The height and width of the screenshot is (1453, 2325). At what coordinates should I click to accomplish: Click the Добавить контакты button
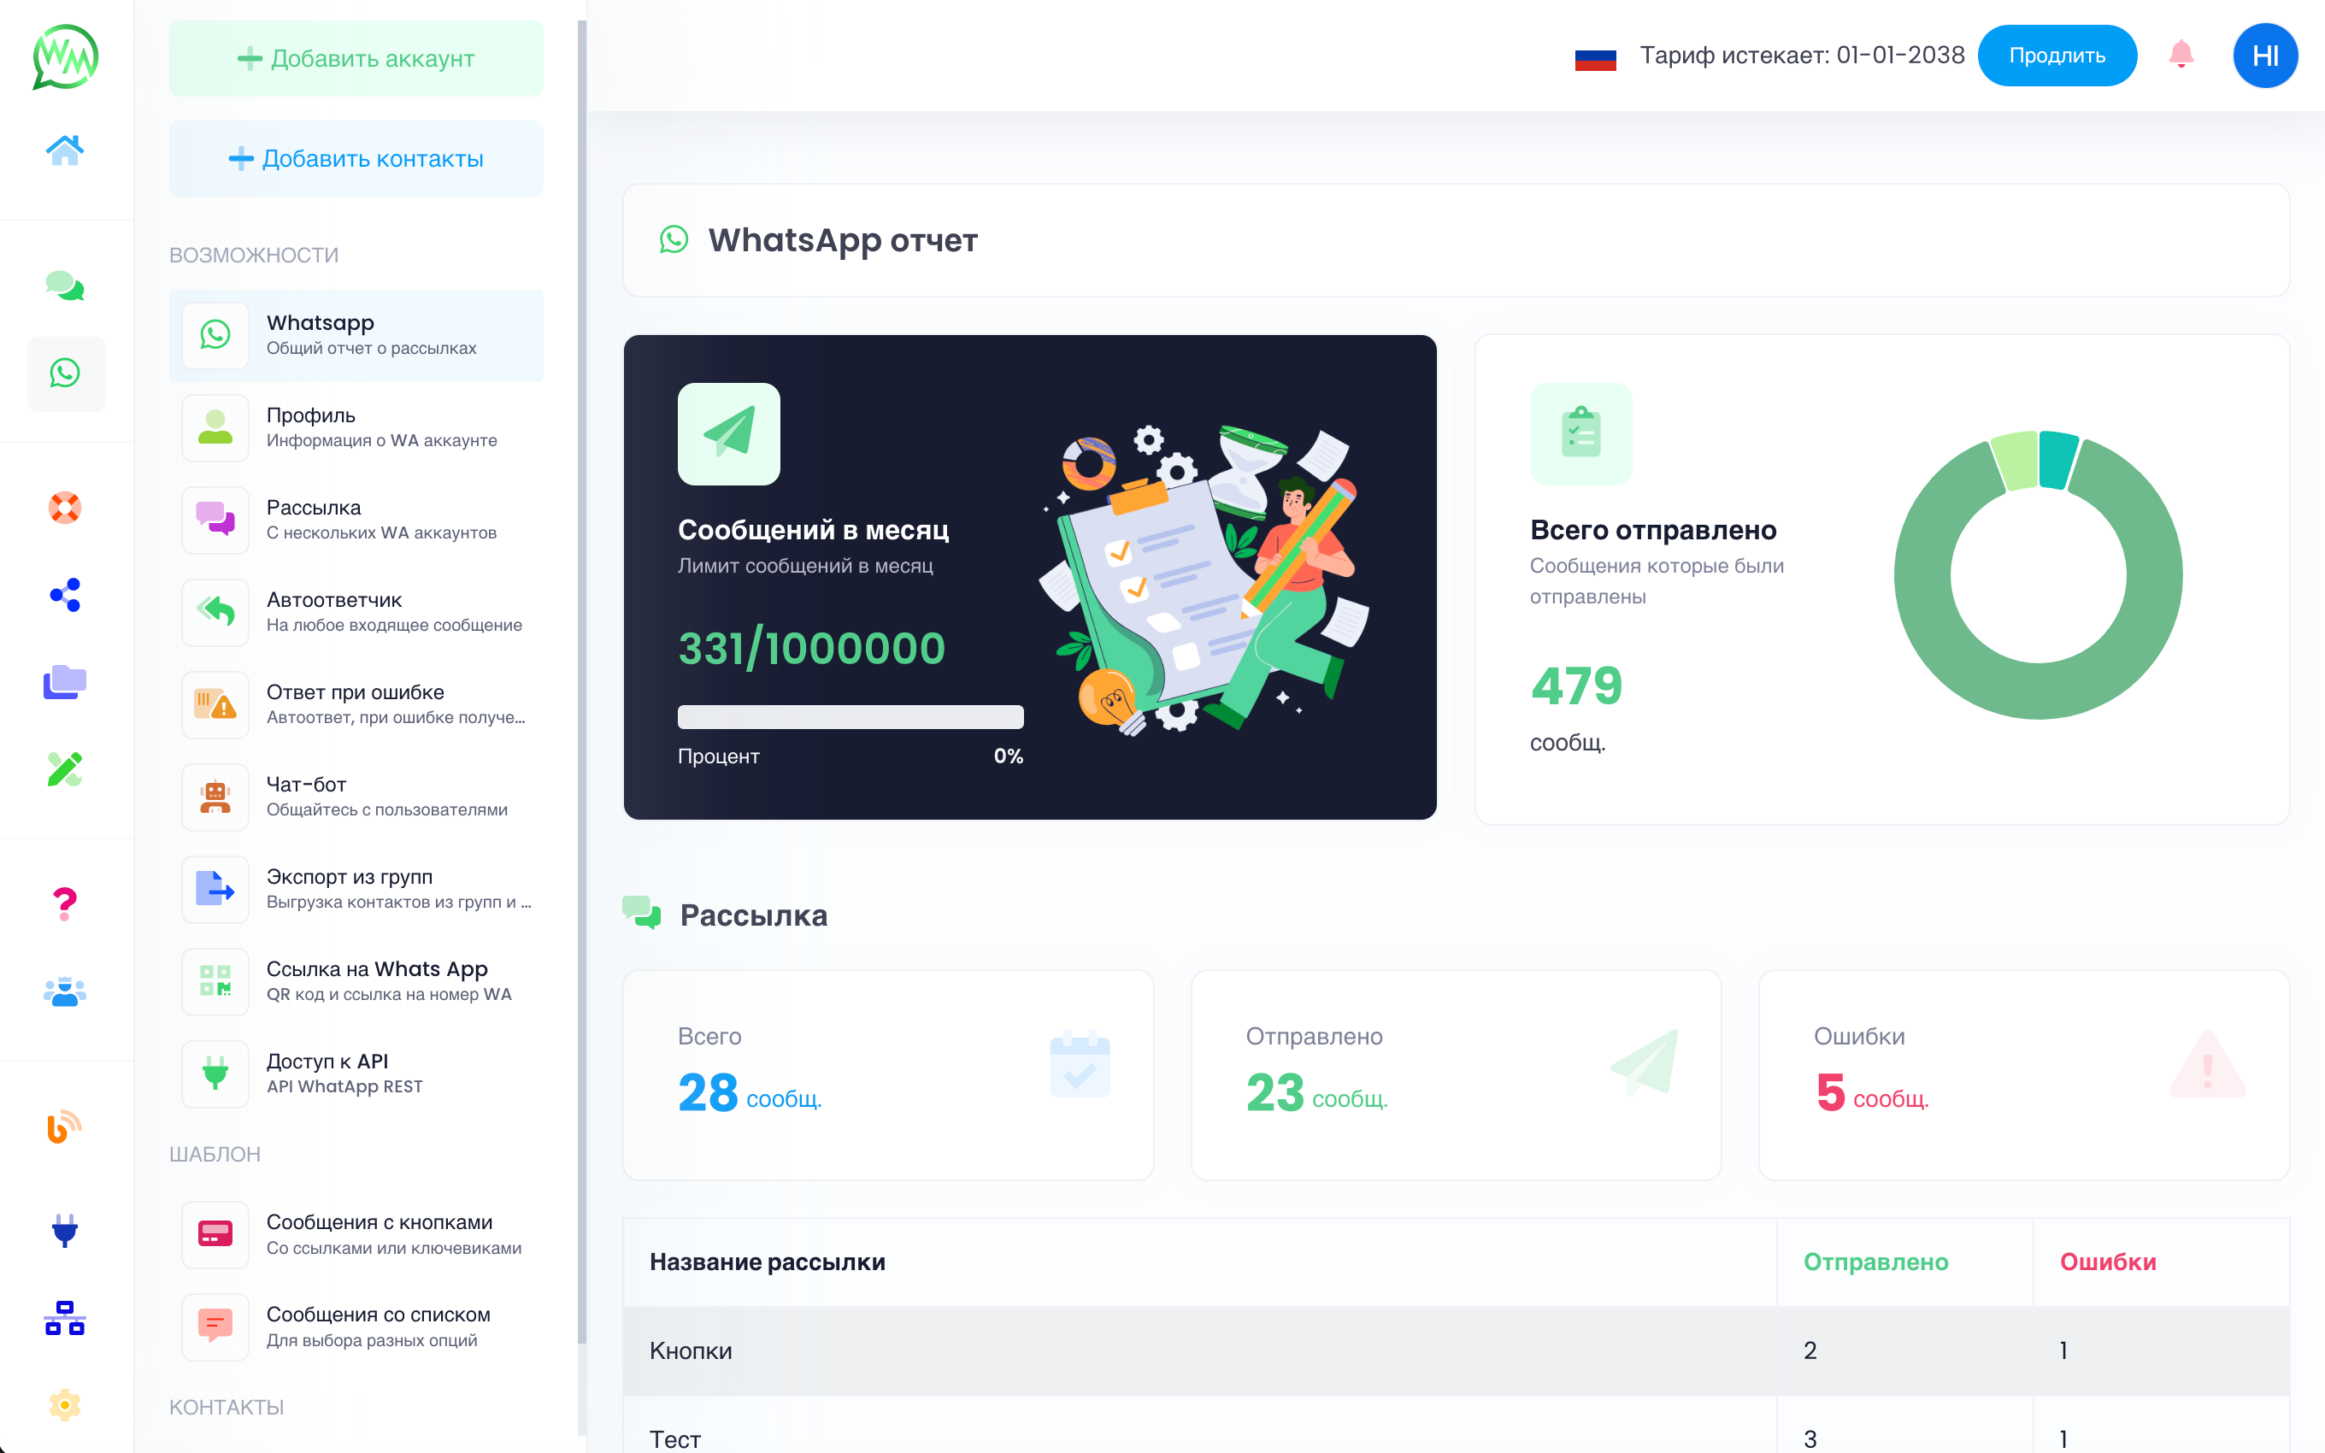[356, 159]
